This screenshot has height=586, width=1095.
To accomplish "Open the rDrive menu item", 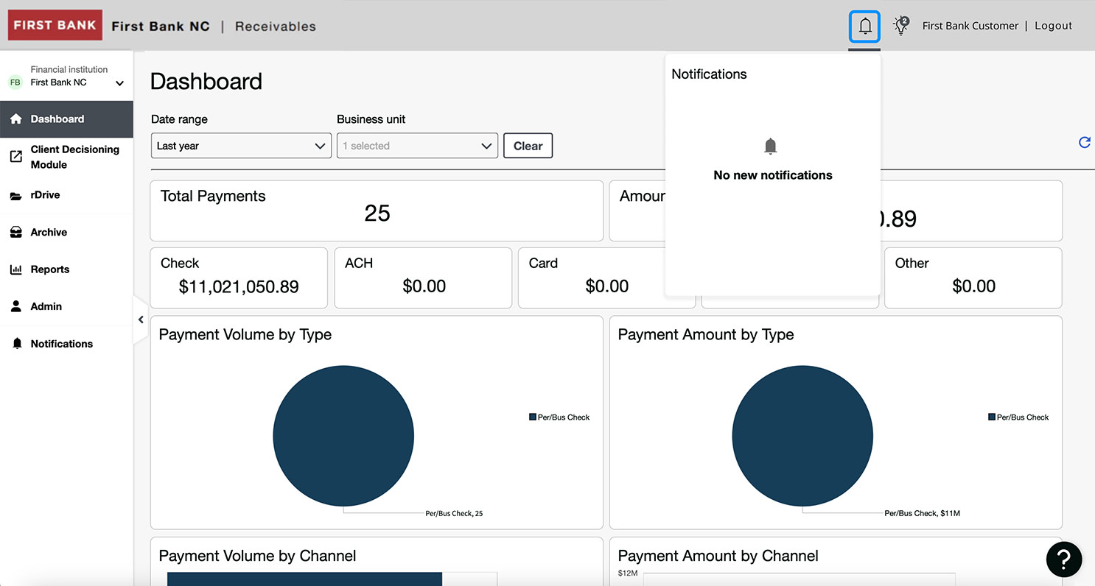I will [66, 195].
